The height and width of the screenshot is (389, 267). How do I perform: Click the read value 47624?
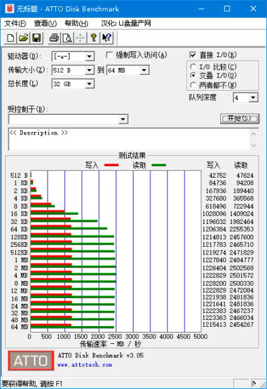245,176
